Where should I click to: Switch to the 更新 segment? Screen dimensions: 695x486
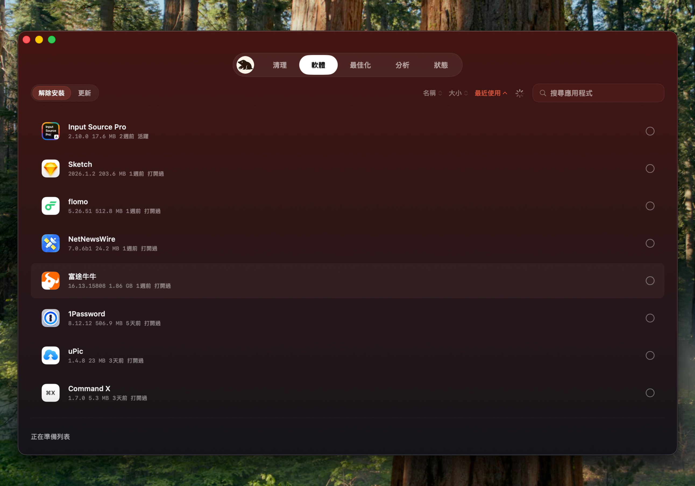coord(84,93)
